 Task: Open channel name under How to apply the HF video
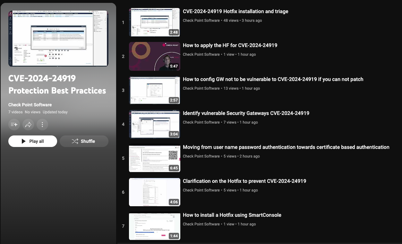pyautogui.click(x=201, y=54)
